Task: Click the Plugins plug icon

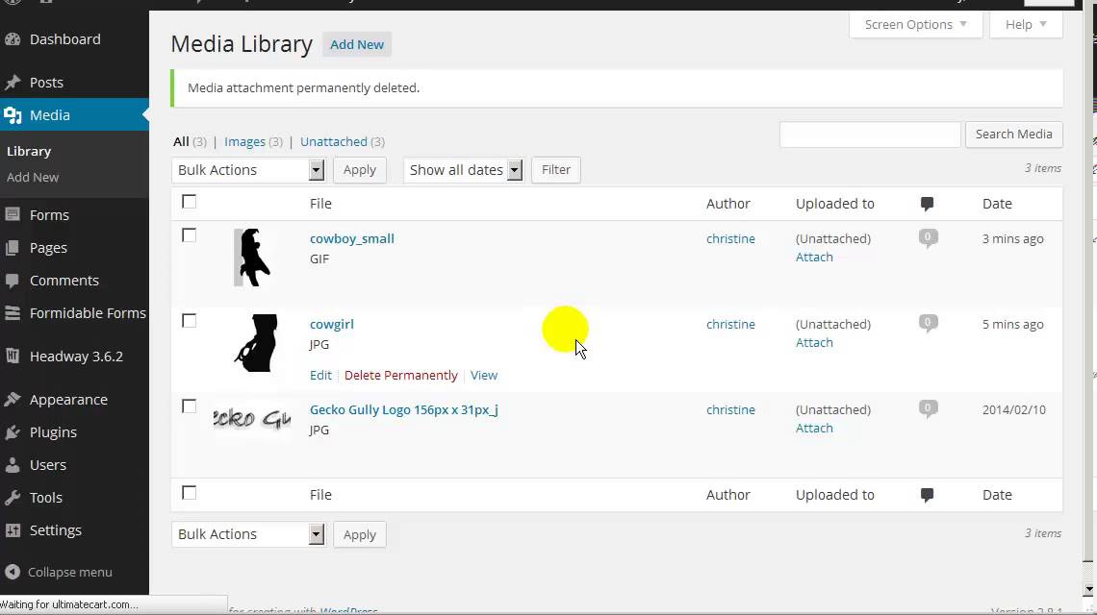Action: tap(12, 431)
